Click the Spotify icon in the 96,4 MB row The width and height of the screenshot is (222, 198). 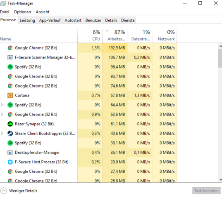click(10, 67)
